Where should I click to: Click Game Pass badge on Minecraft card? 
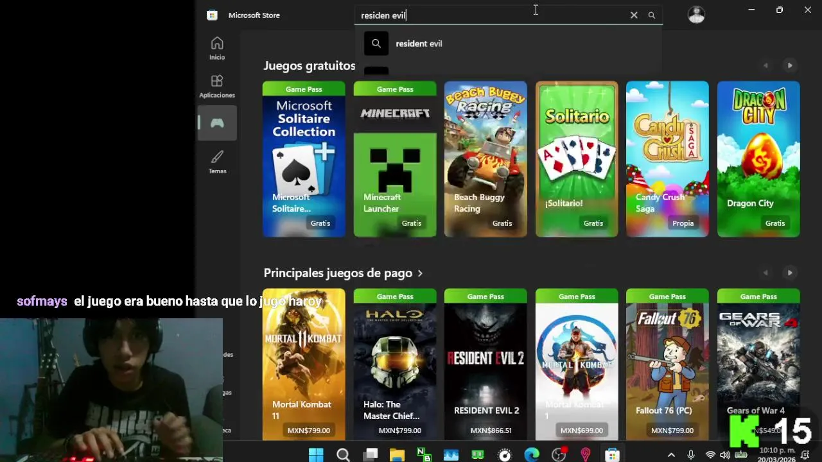click(395, 89)
